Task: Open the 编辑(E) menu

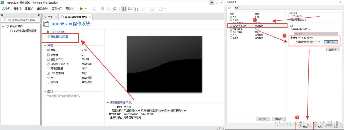Action: pyautogui.click(x=18, y=9)
